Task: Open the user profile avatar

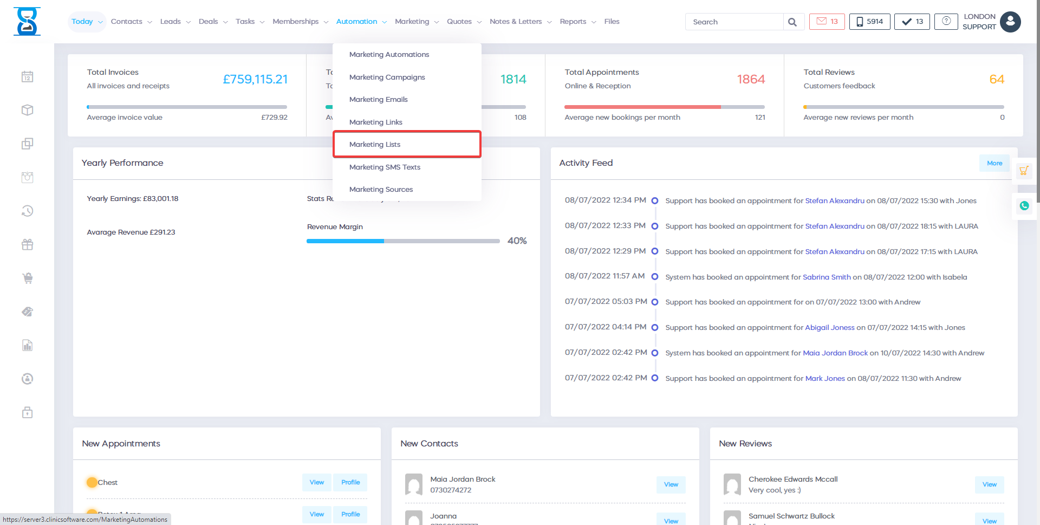Action: pos(1010,22)
